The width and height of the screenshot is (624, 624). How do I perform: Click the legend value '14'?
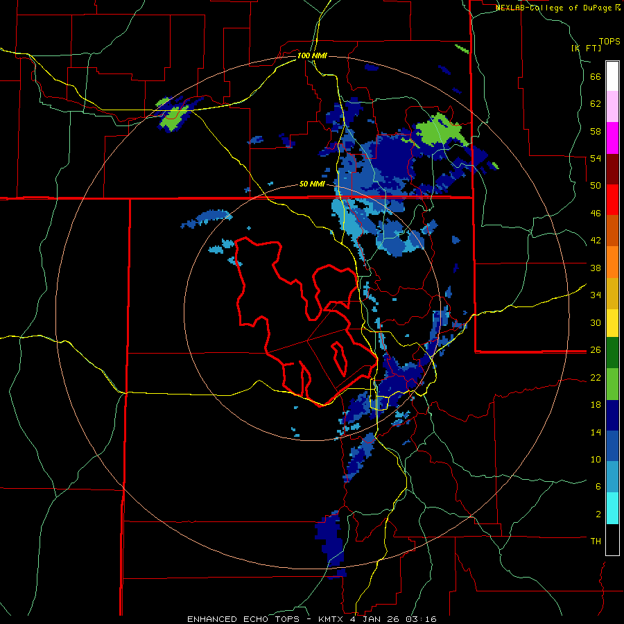click(x=596, y=432)
